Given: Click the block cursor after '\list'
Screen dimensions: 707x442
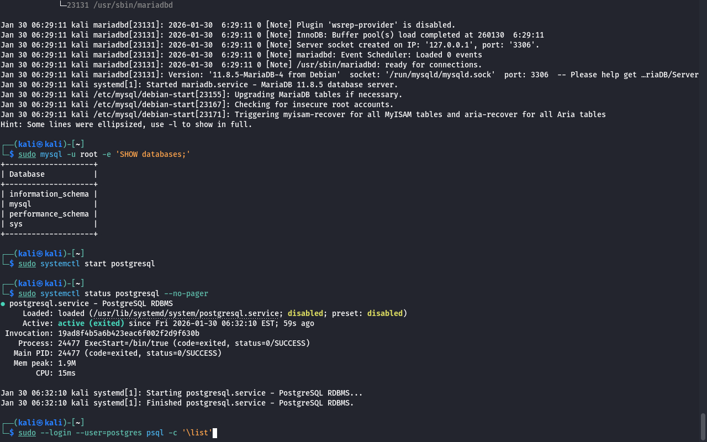Looking at the screenshot, I should (x=215, y=433).
